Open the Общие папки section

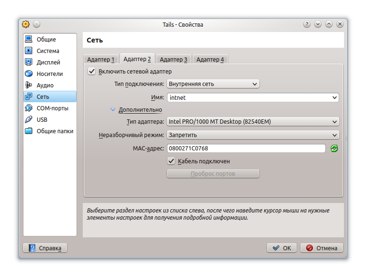[x=55, y=131]
